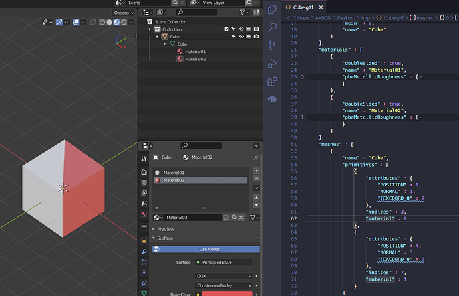Expand the Preview panel

tap(166, 229)
